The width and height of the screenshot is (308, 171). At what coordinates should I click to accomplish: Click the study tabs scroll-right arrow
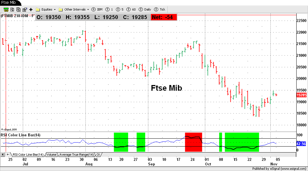coord(8,155)
